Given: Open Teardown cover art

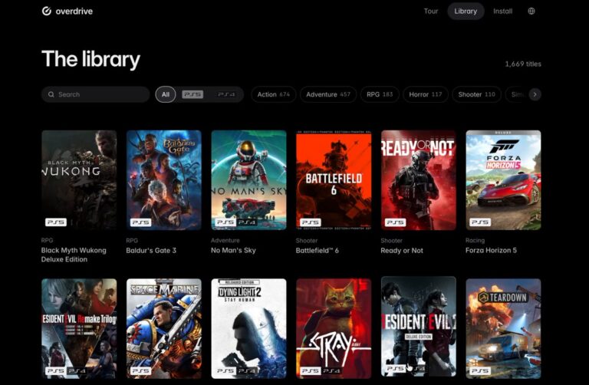Looking at the screenshot, I should click(x=503, y=328).
